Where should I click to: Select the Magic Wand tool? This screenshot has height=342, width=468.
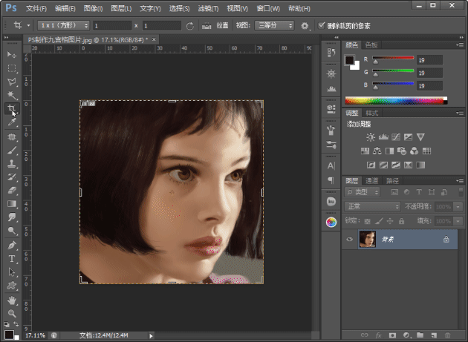click(x=12, y=95)
